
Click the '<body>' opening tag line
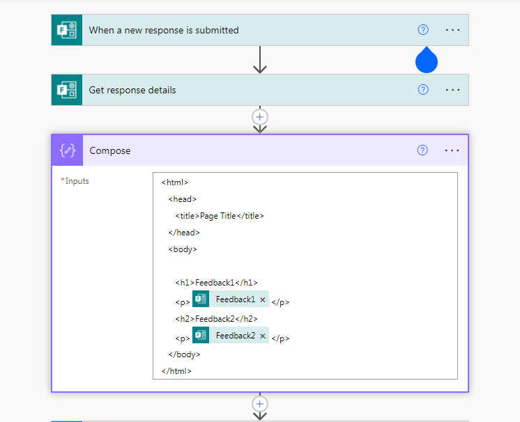pos(183,249)
